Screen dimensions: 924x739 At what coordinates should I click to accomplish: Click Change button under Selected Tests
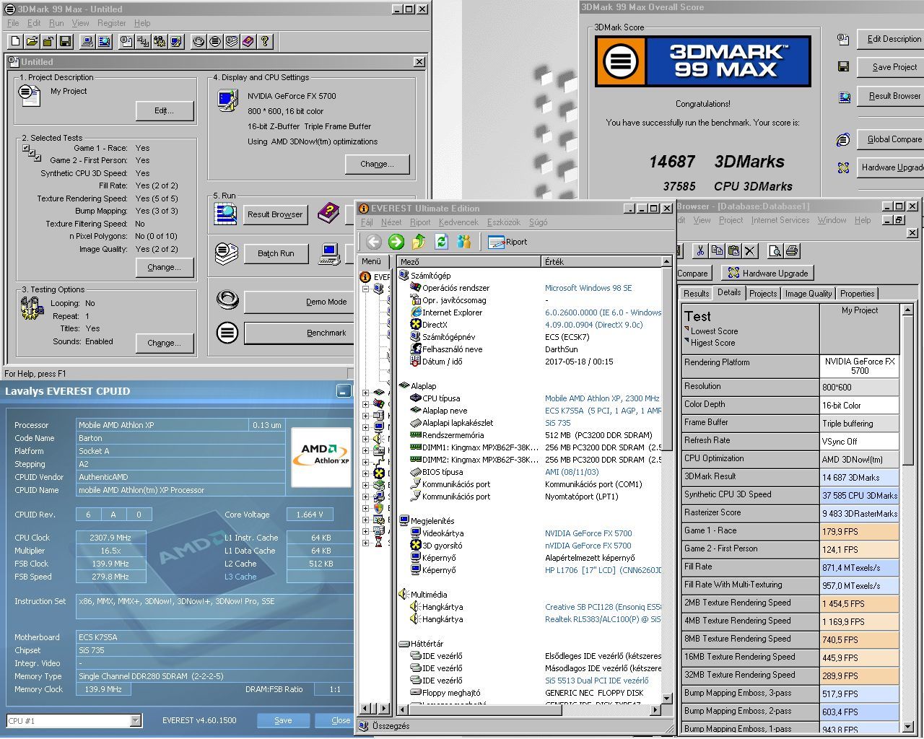pos(165,267)
